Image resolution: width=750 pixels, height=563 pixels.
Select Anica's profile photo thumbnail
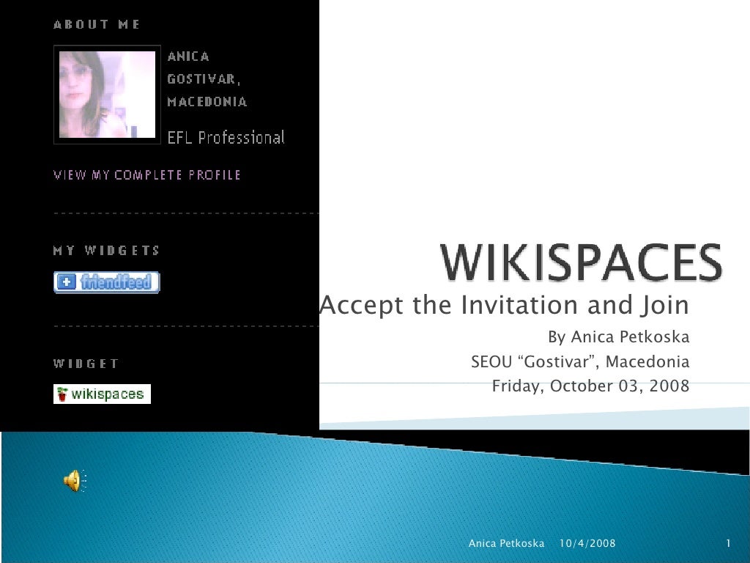(107, 95)
